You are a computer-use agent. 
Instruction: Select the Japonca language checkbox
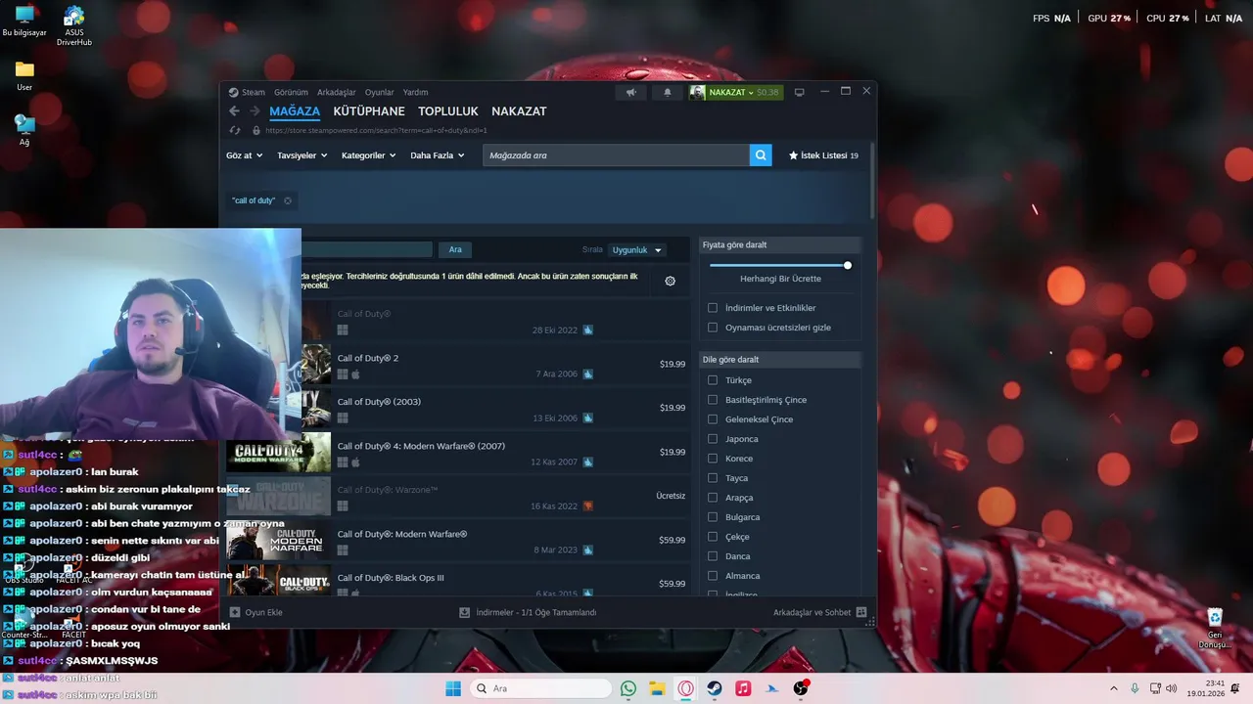click(713, 439)
